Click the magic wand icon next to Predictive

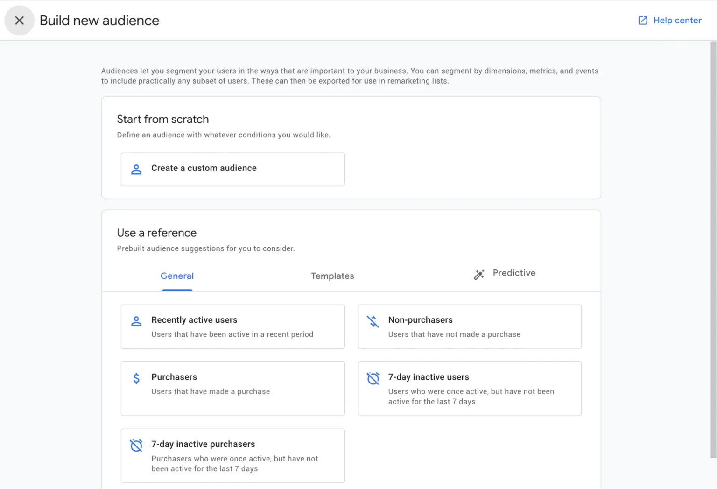(x=479, y=275)
